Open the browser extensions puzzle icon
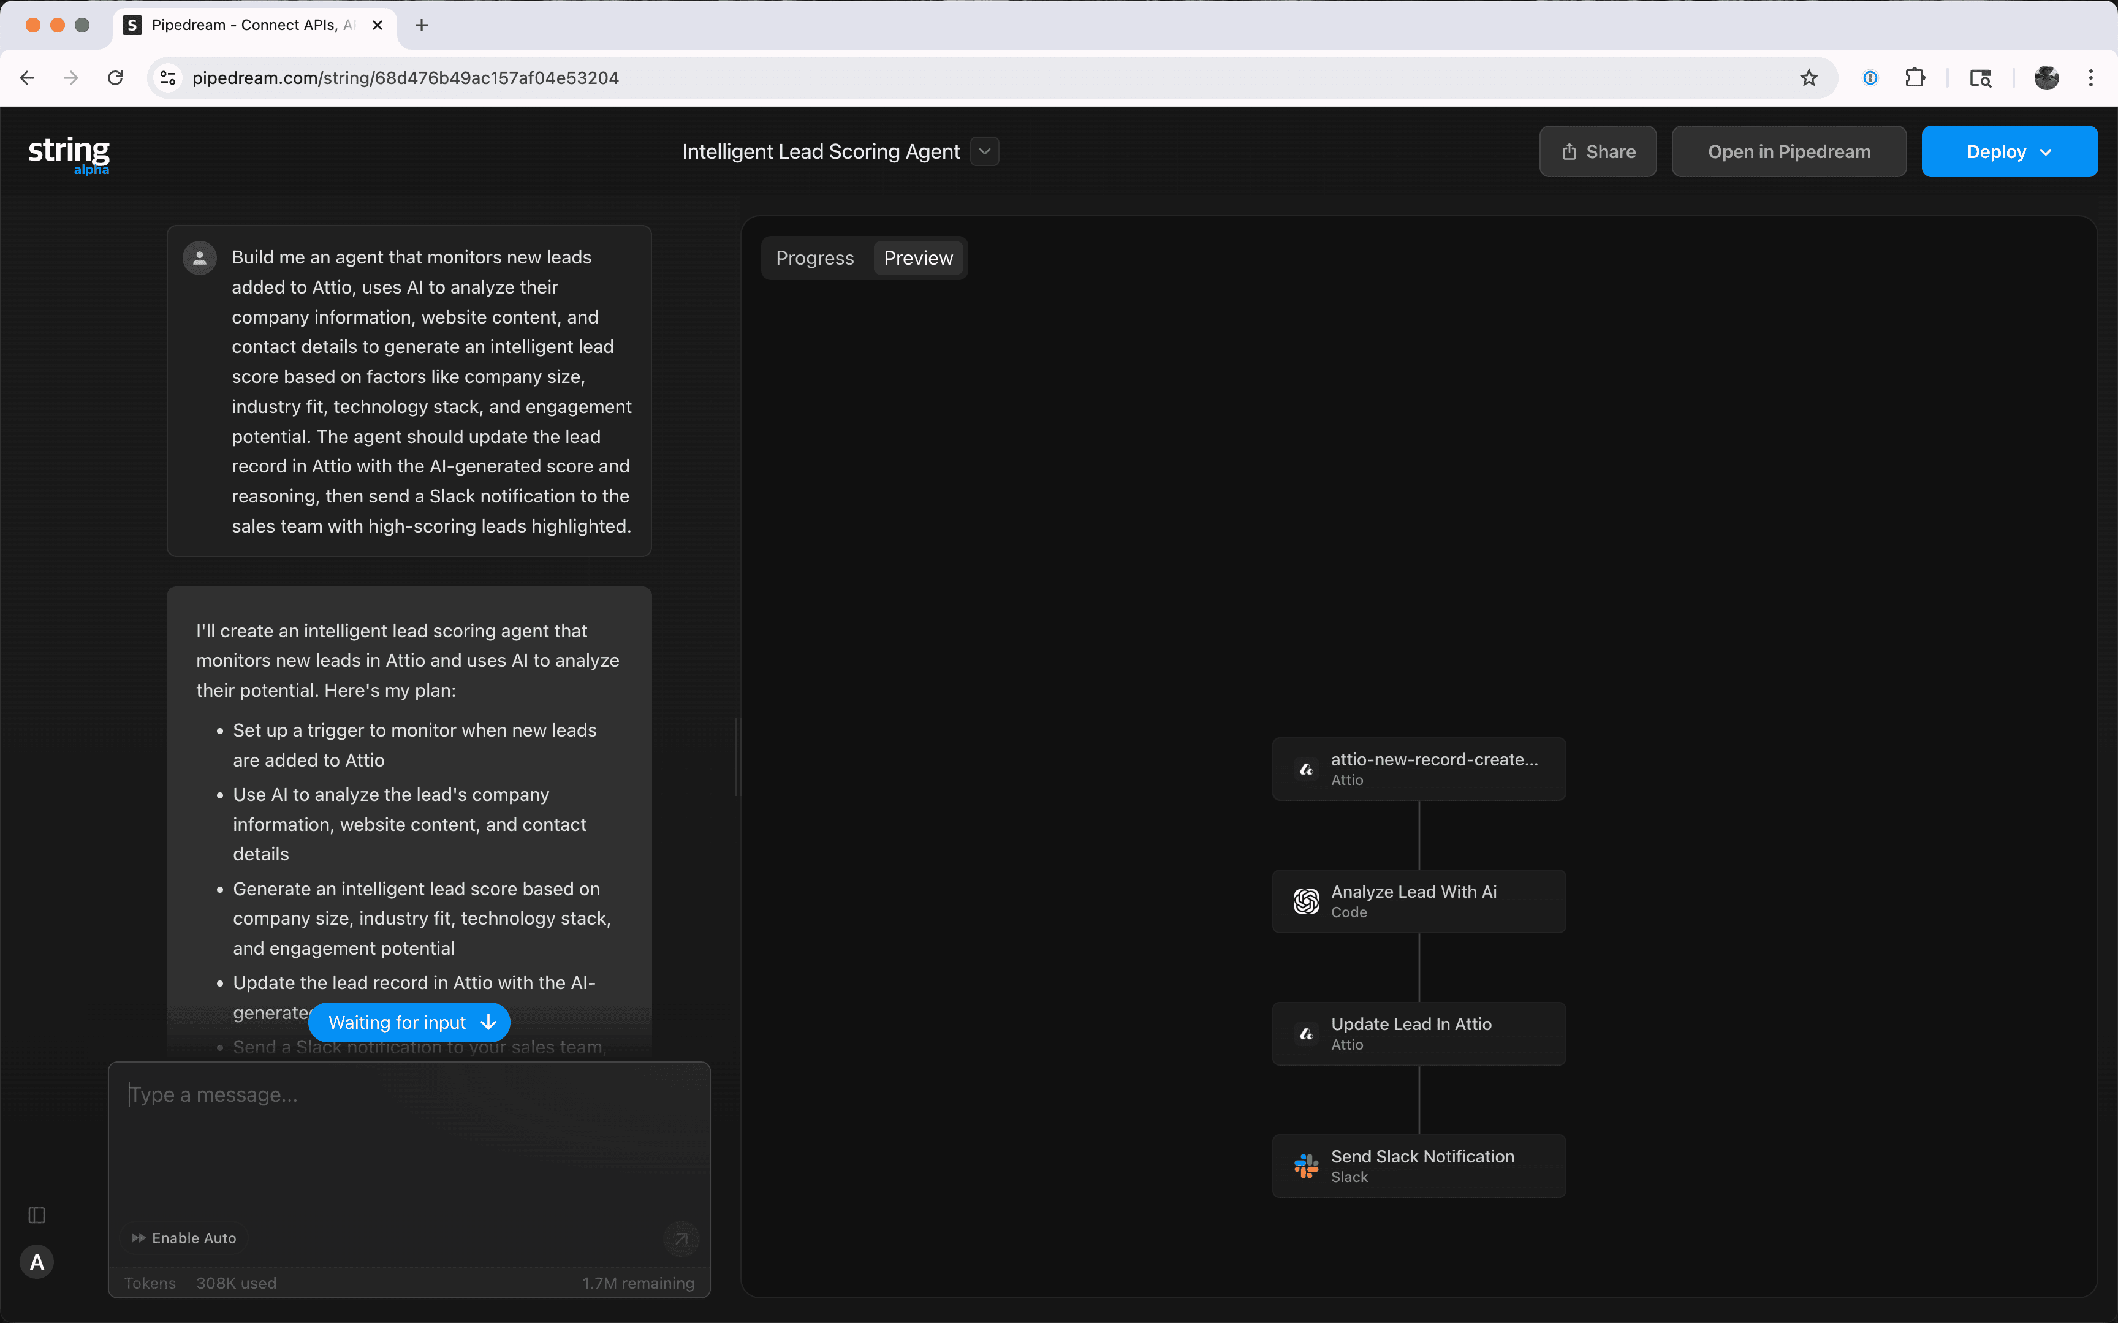The image size is (2118, 1323). (1915, 78)
